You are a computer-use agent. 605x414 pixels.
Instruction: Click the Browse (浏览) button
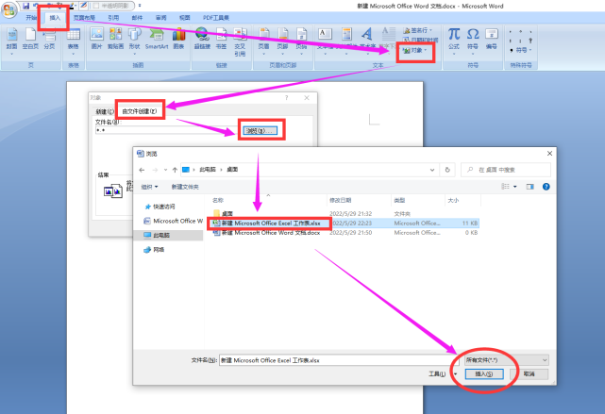pos(260,131)
